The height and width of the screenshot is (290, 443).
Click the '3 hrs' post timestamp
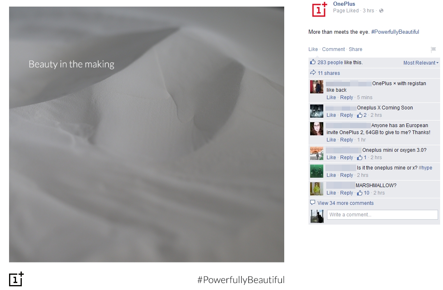pyautogui.click(x=369, y=11)
